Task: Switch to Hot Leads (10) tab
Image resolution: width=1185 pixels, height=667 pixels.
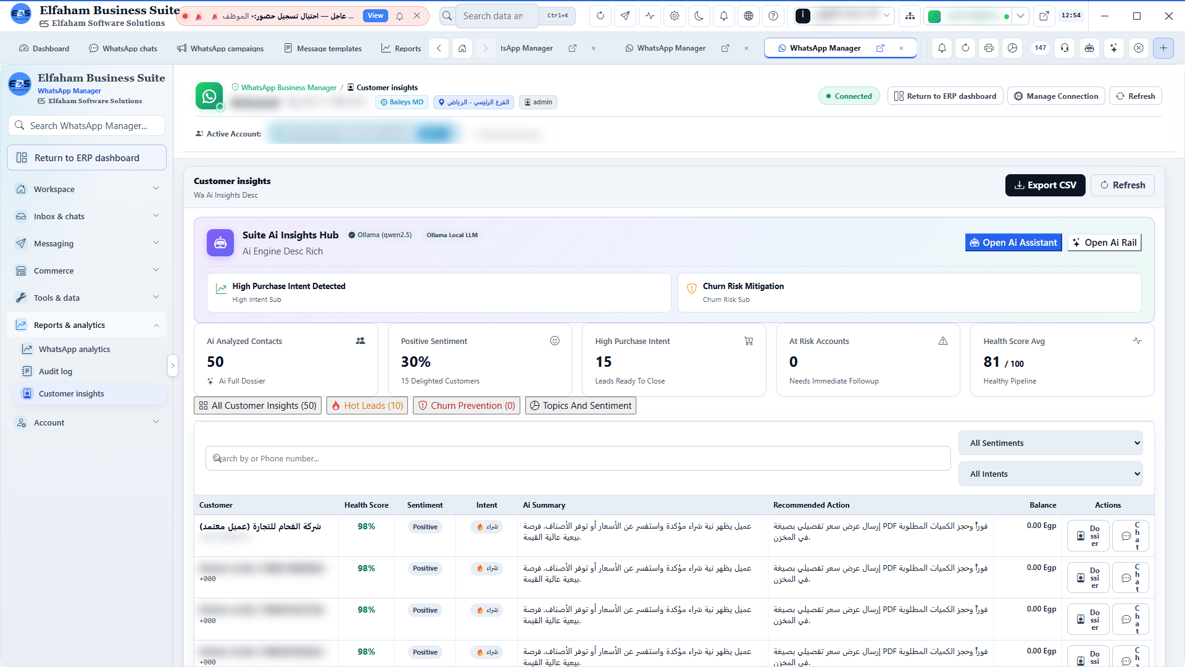Action: pyautogui.click(x=367, y=406)
